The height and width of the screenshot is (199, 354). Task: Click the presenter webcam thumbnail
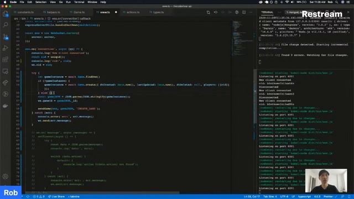326,181
